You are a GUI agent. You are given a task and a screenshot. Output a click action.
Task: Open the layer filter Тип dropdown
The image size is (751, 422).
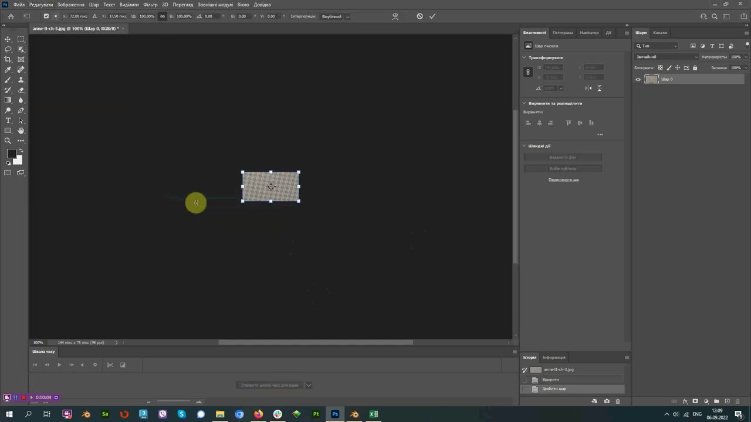[x=657, y=46]
